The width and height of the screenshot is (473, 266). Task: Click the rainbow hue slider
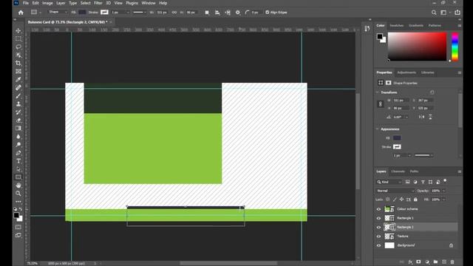pos(455,47)
